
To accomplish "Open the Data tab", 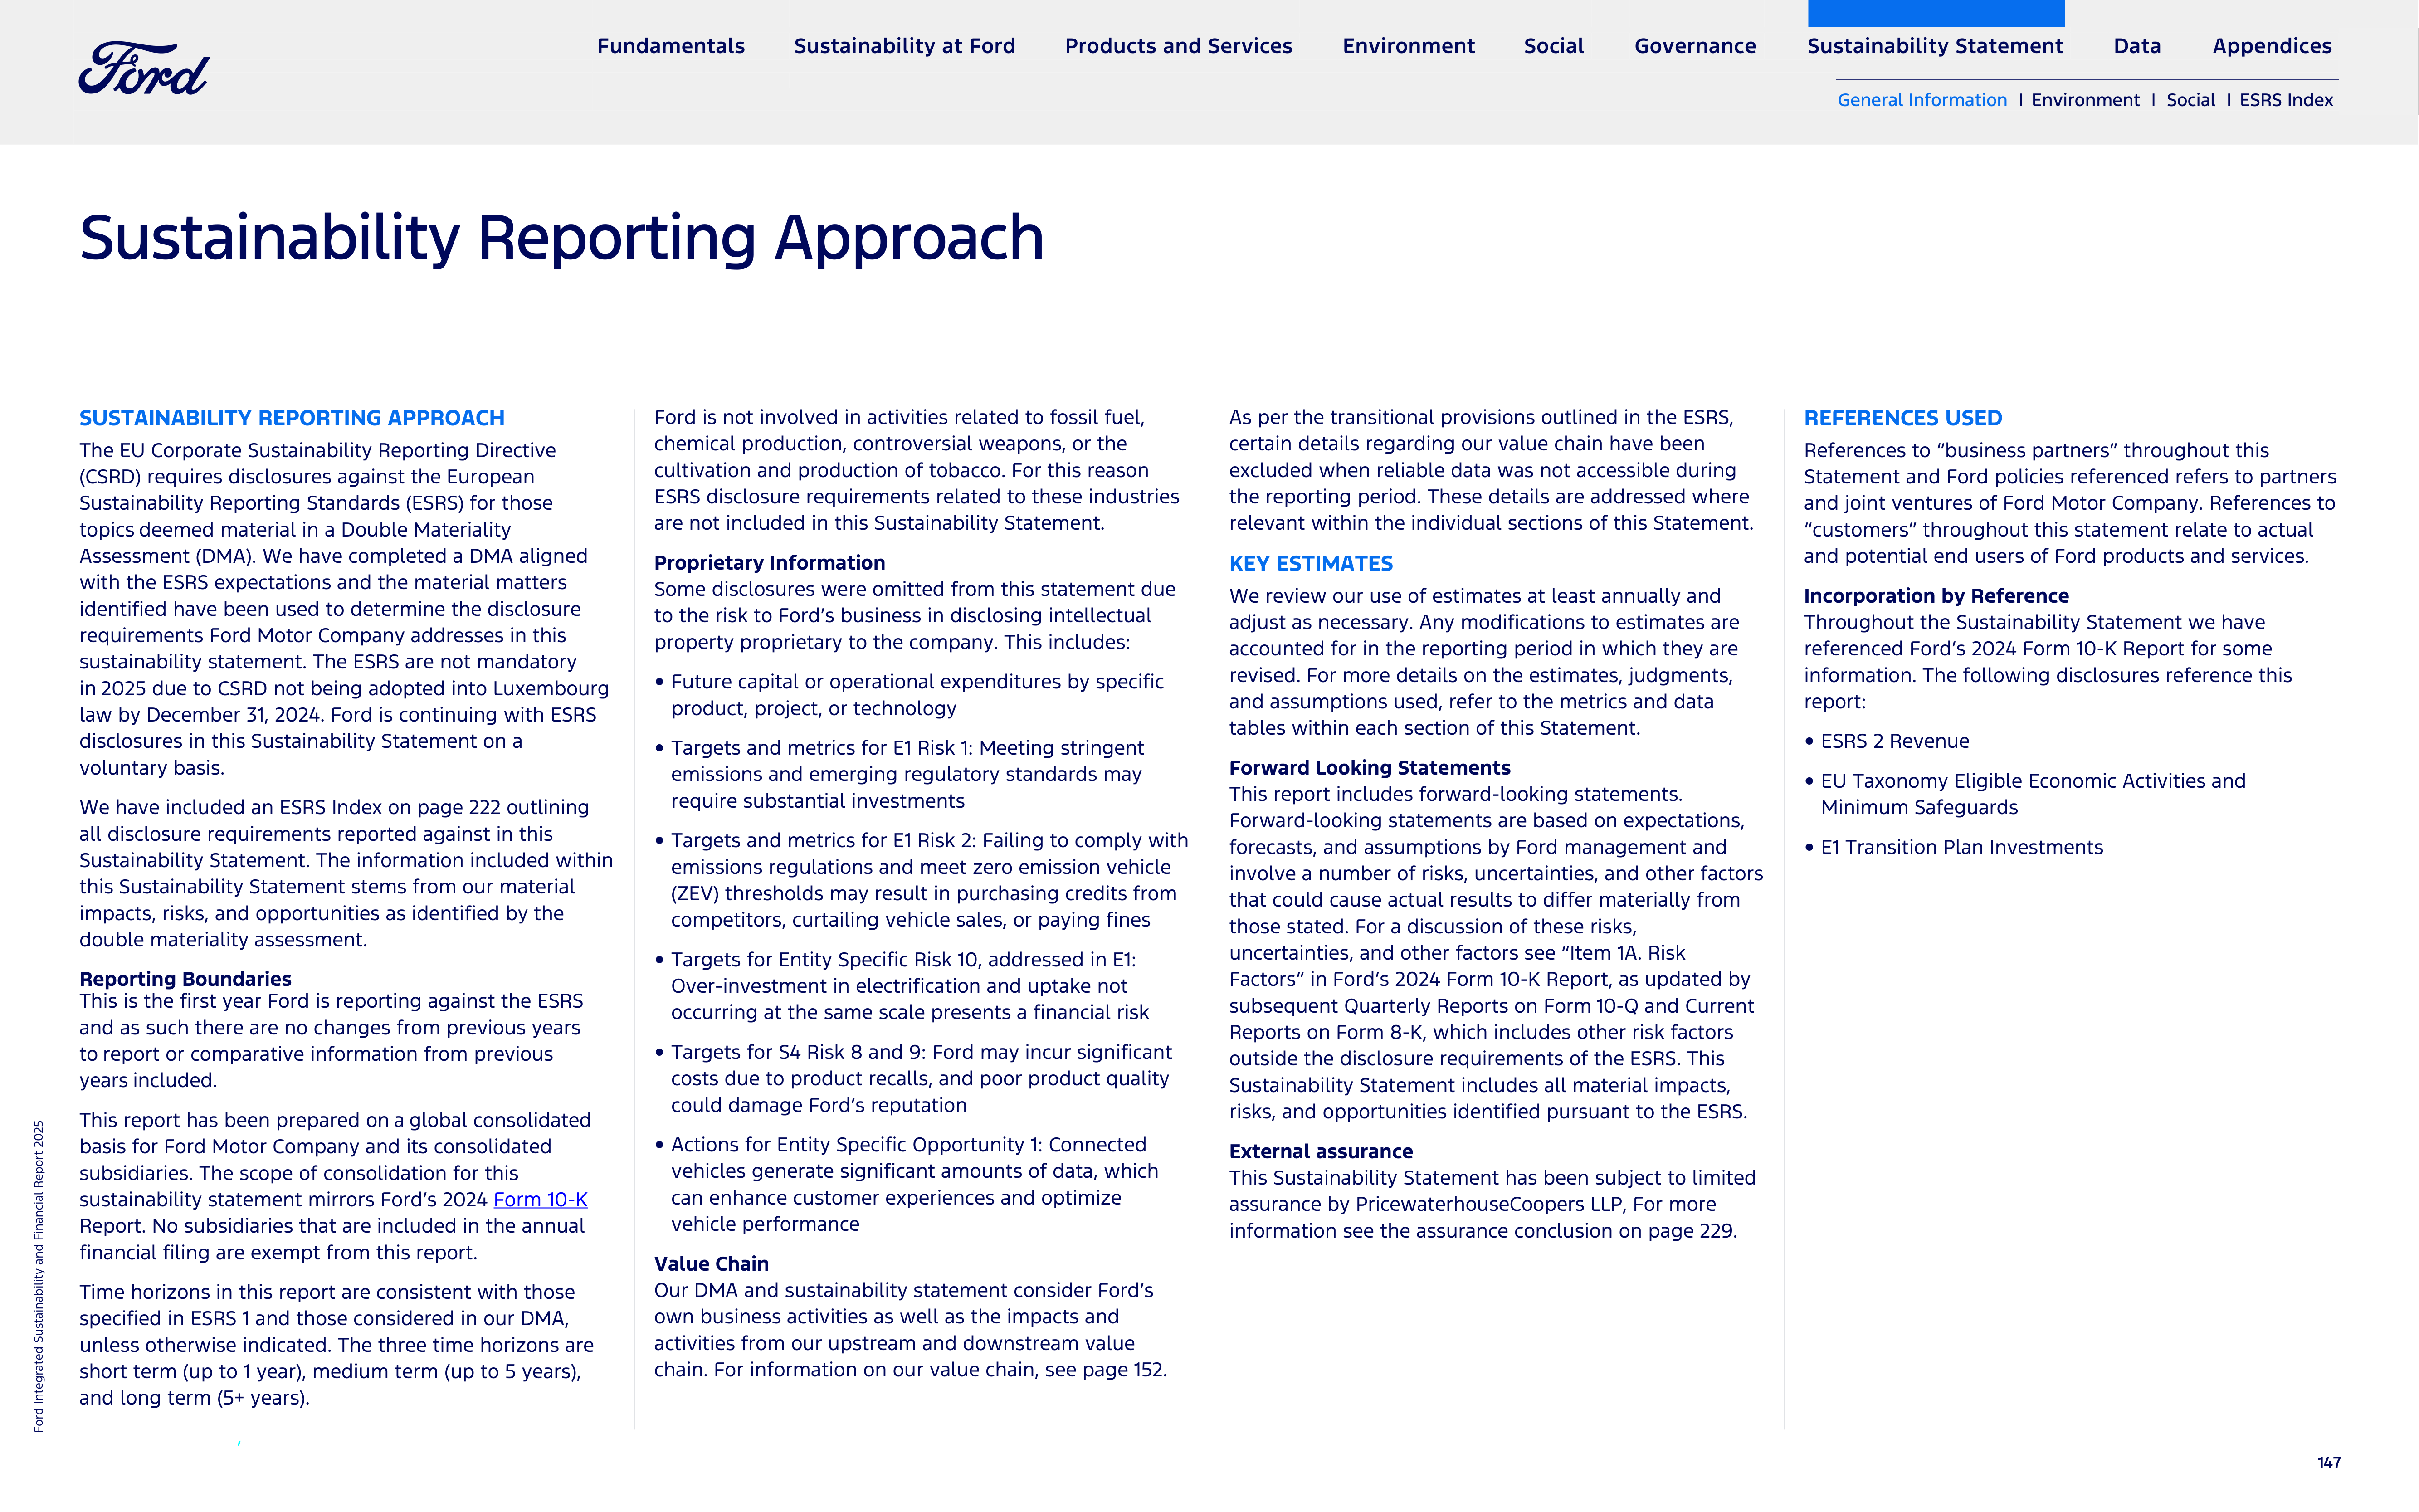I will [2137, 46].
